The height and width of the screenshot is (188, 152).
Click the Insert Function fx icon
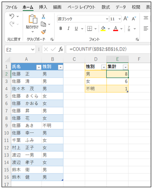pyautogui.click(x=61, y=49)
